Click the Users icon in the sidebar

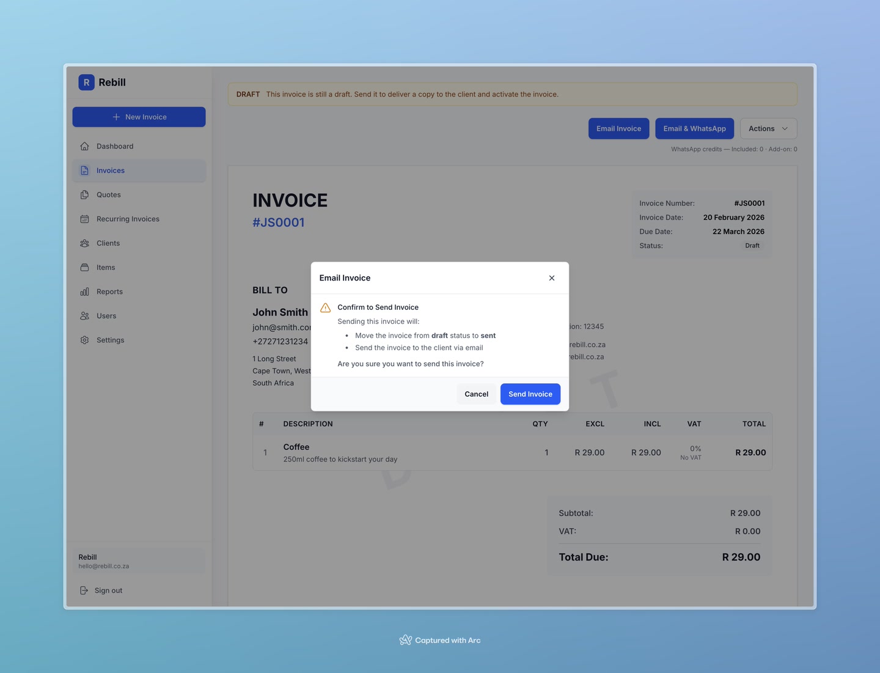point(84,315)
